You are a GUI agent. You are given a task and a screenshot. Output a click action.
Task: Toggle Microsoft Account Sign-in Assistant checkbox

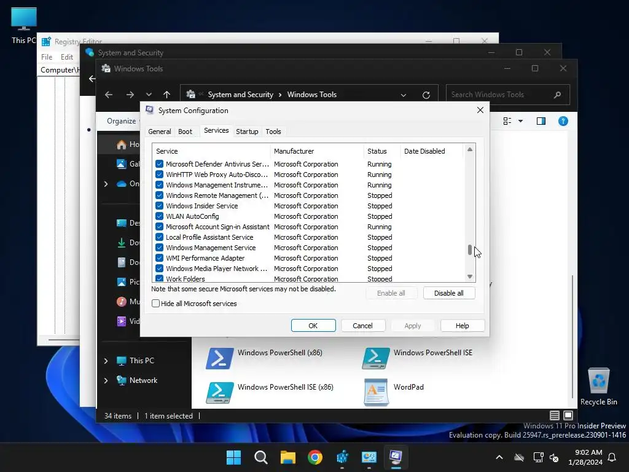tap(159, 226)
